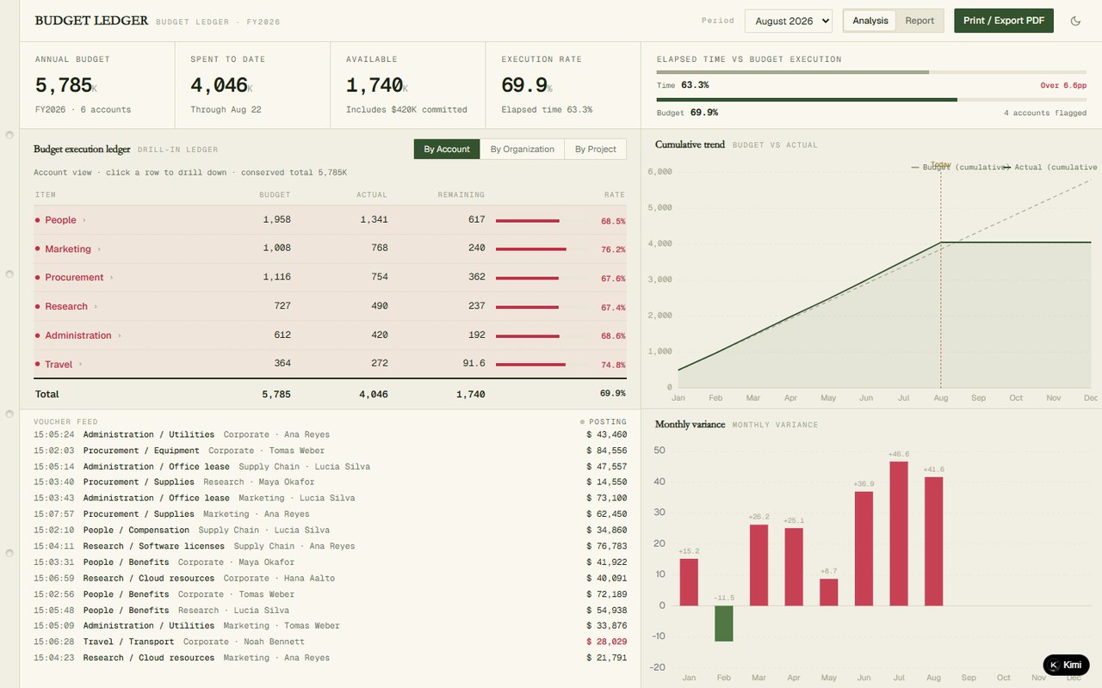Open the Kimi assistant badge
This screenshot has height=688, width=1102.
coord(1066,665)
